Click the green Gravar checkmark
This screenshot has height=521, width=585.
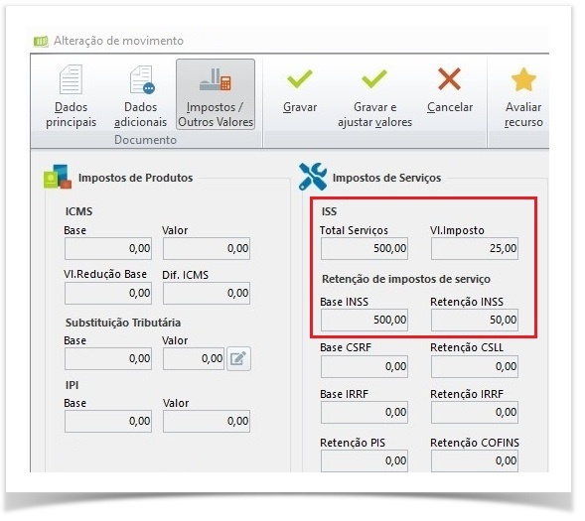pos(300,79)
